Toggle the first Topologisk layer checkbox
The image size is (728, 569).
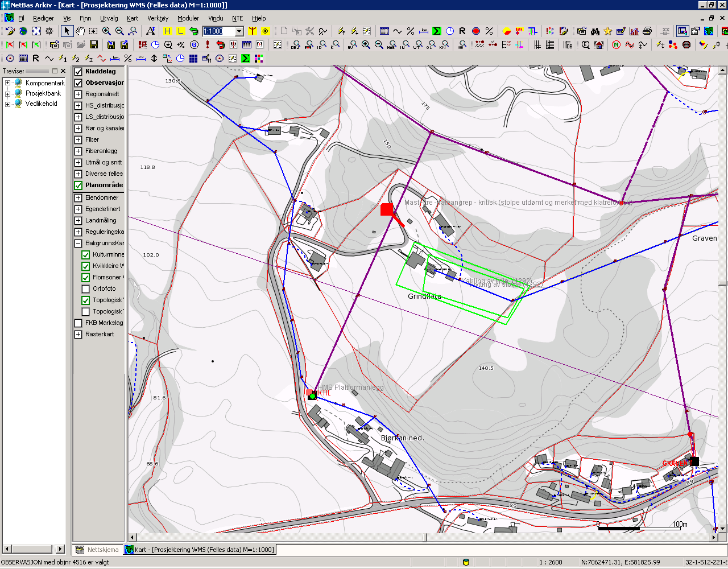click(x=86, y=300)
